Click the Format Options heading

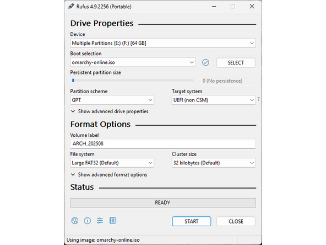point(100,124)
